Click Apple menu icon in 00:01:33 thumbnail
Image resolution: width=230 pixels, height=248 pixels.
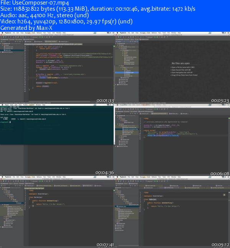tap(2, 33)
